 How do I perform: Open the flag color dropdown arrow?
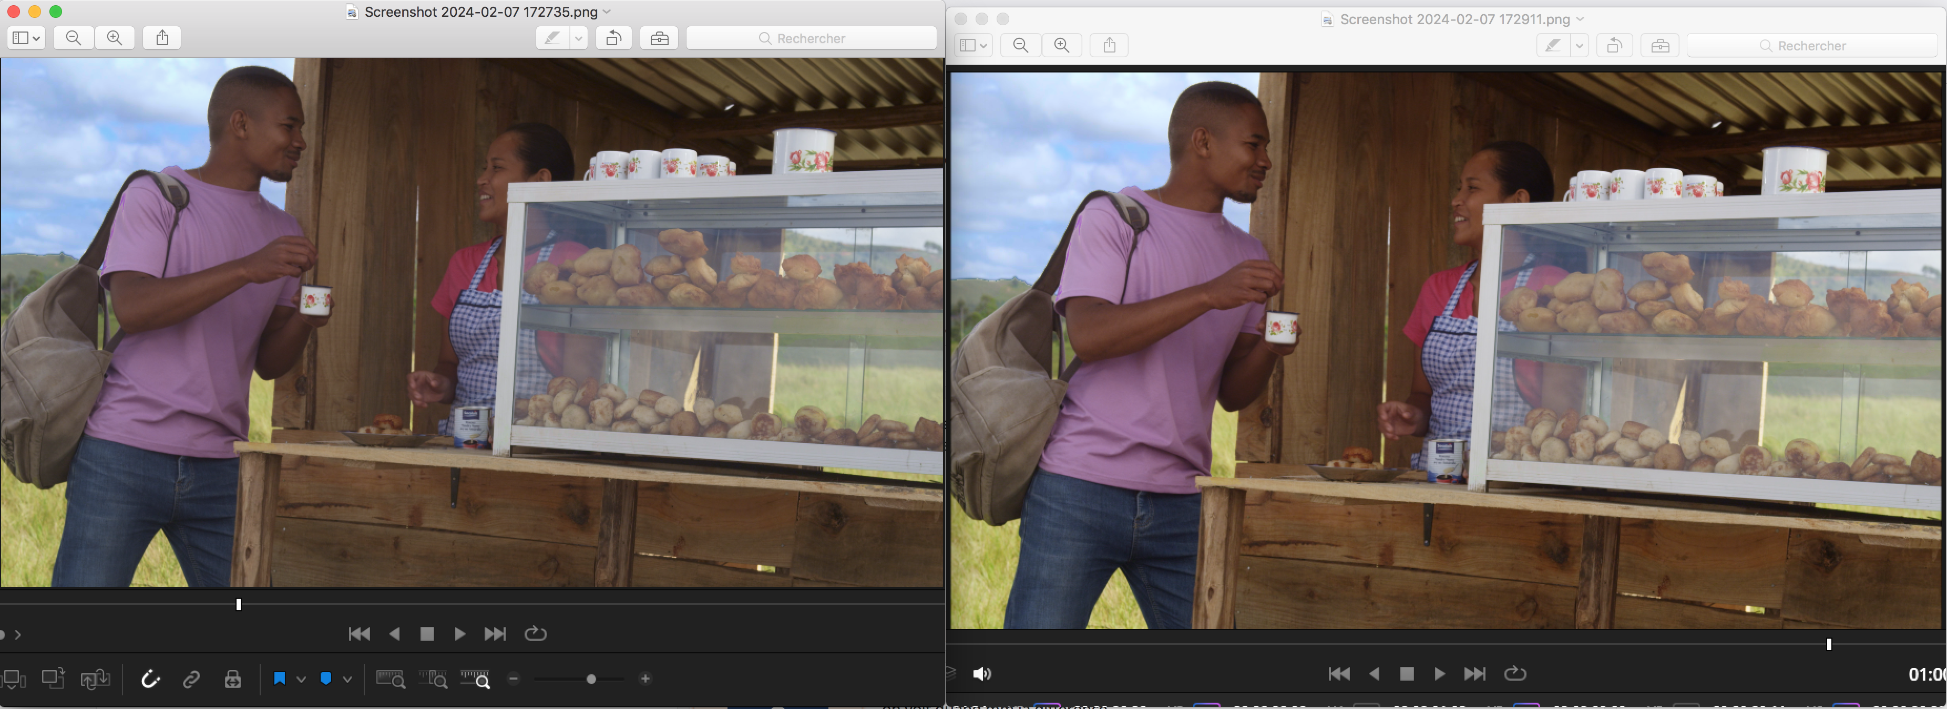(301, 679)
